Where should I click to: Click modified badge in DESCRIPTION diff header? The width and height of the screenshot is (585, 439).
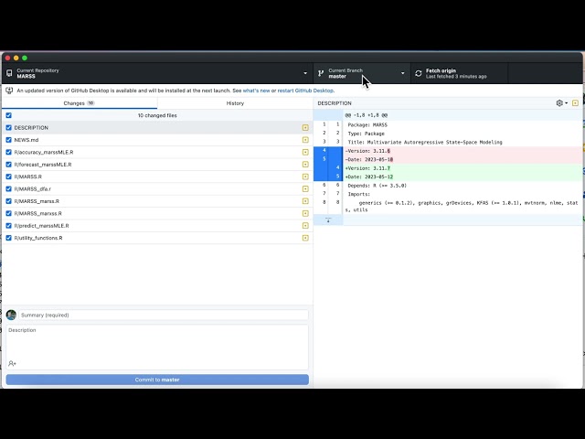pyautogui.click(x=575, y=103)
